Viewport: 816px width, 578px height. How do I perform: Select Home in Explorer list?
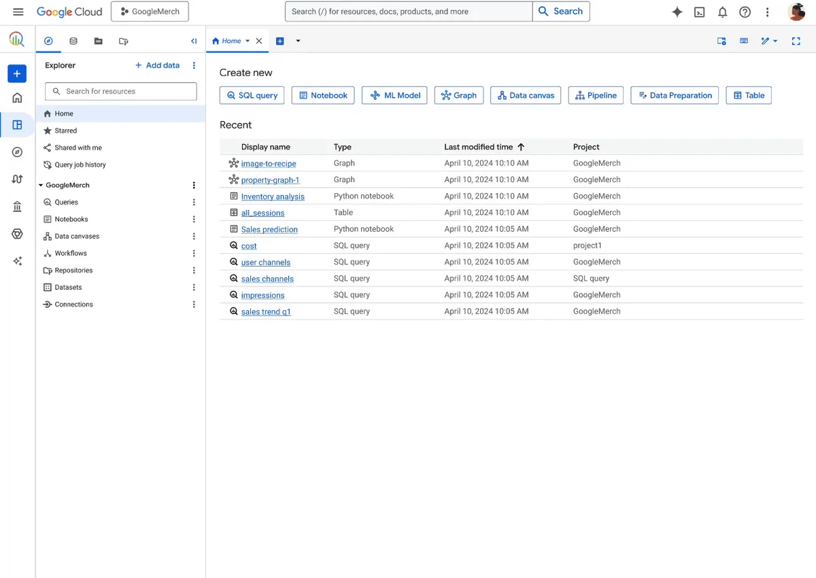pos(120,114)
